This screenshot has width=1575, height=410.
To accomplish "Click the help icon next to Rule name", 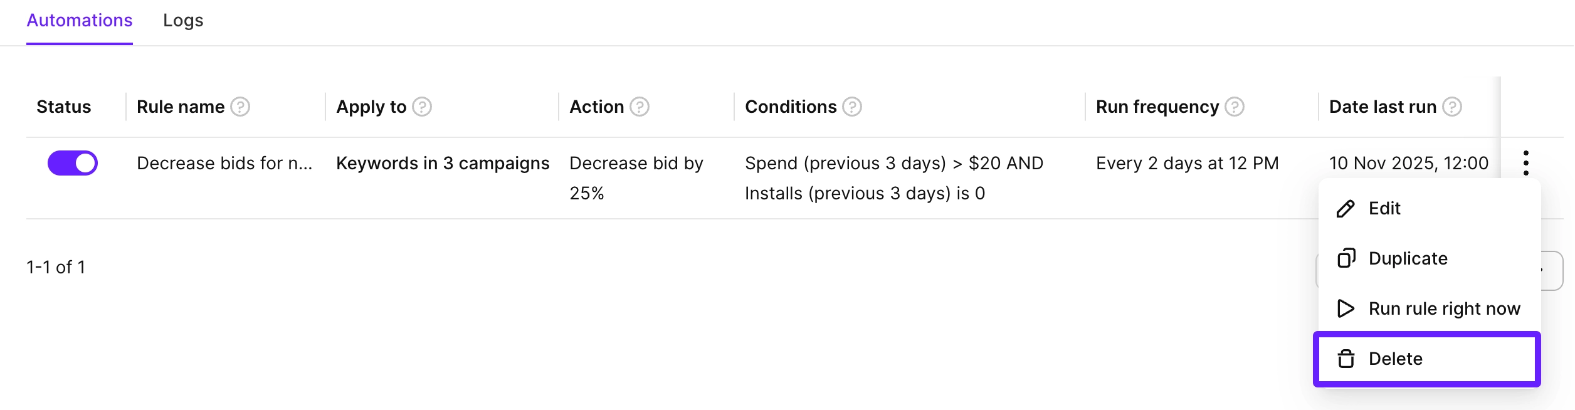I will click(x=240, y=107).
